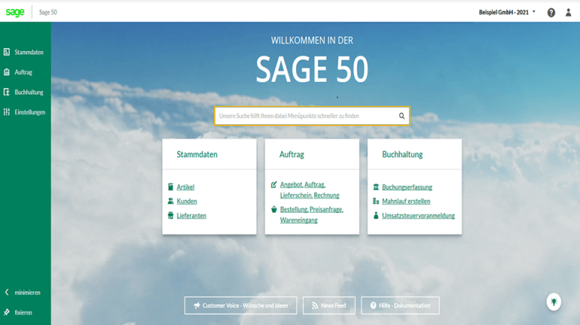Screen dimensions: 580x325
Task: Open Customer Voice - Wünsche und Ideen
Action: pos(241,305)
